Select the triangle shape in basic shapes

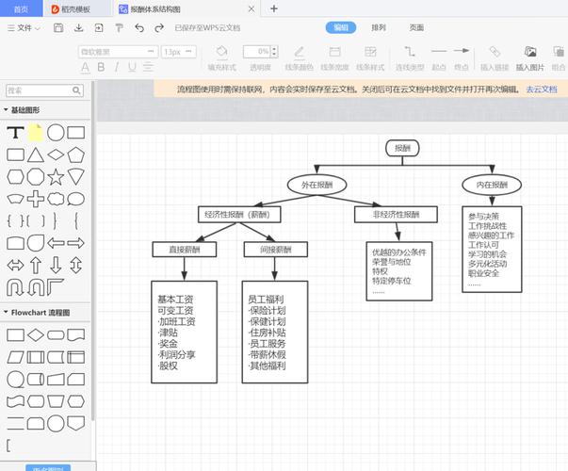[x=36, y=154]
